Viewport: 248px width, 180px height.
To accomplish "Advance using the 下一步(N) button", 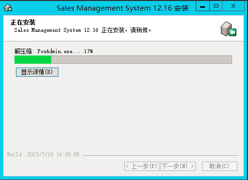I will click(x=178, y=166).
